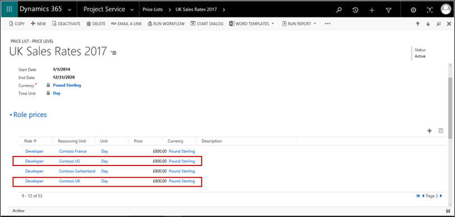Click Pound Sterling in Contoso Switzerland row
The image size is (455, 217).
pos(182,171)
